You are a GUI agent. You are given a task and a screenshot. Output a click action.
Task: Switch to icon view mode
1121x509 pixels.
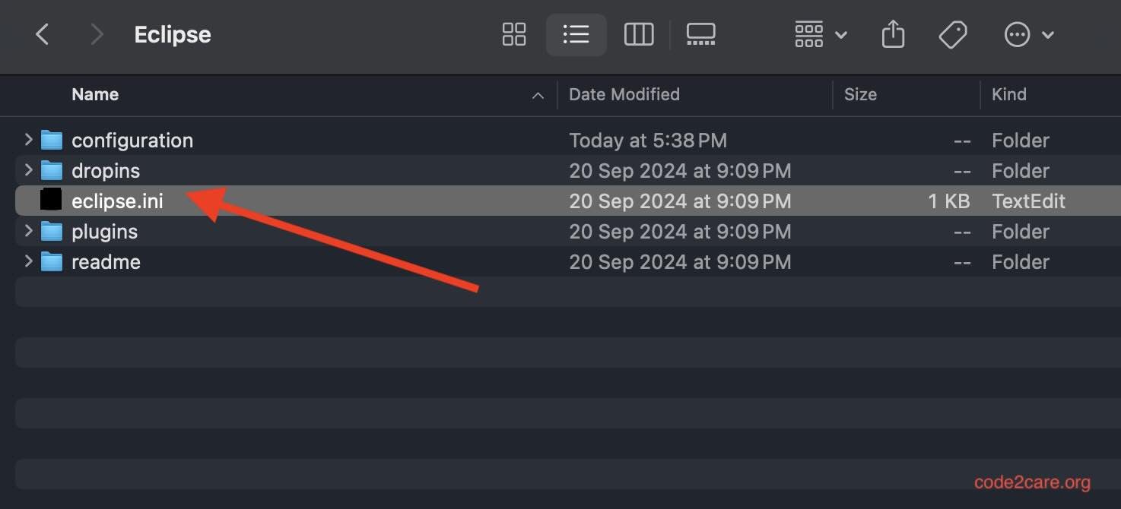513,34
